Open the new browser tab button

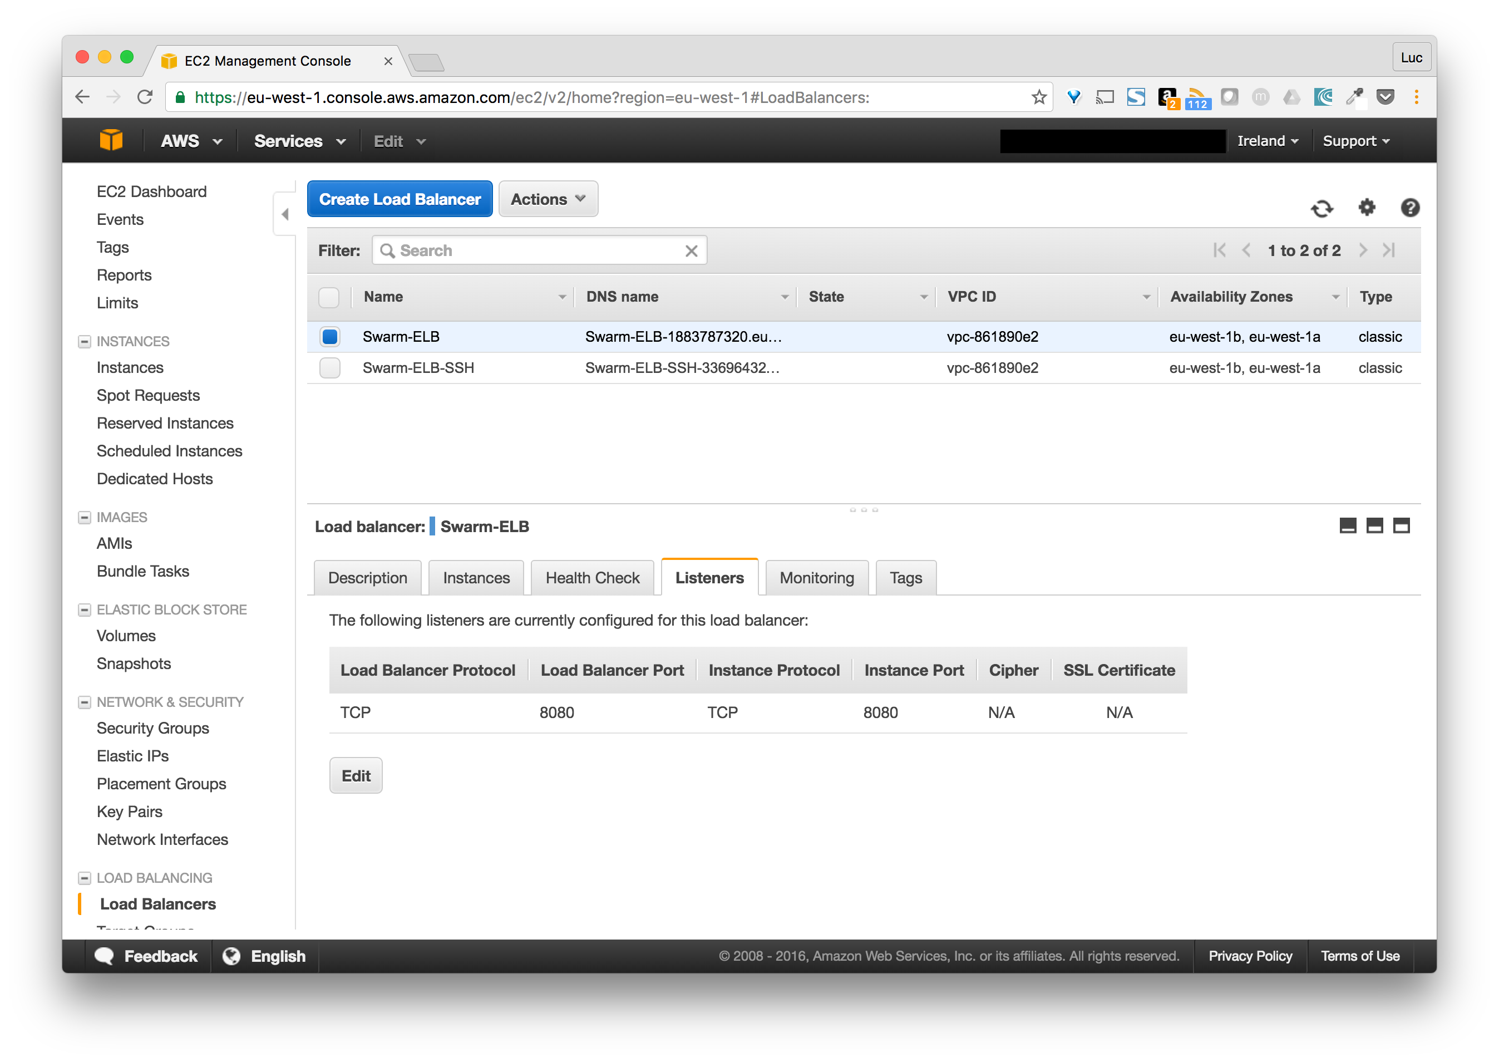point(426,62)
